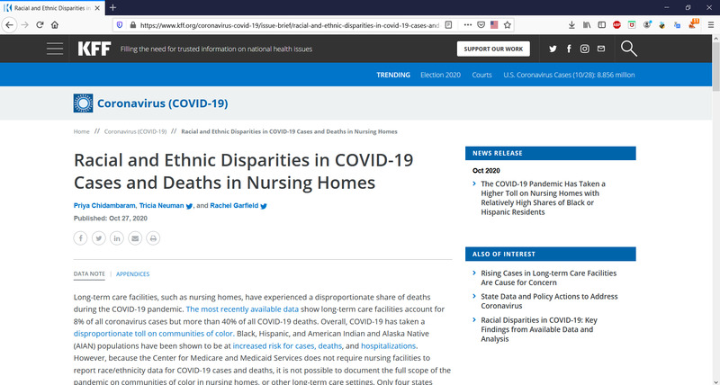Click the Adblock Plus extension icon
This screenshot has height=385, width=720.
tap(617, 24)
